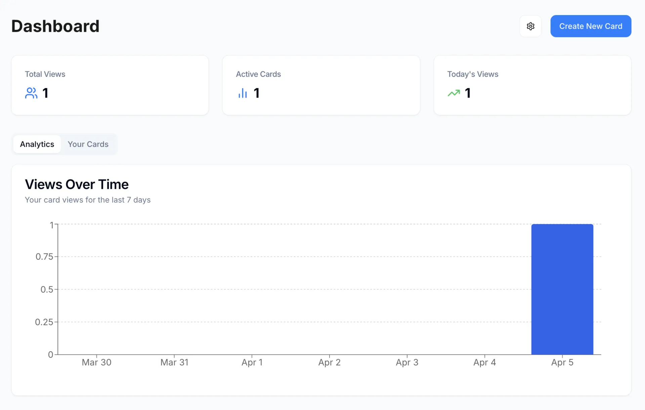Click the Total Views count number
This screenshot has width=645, height=410.
(x=45, y=93)
